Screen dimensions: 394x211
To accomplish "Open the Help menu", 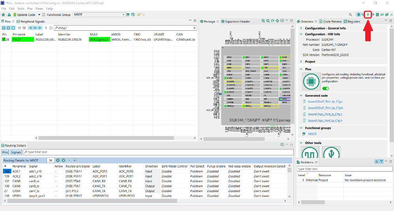I will click(50, 9).
